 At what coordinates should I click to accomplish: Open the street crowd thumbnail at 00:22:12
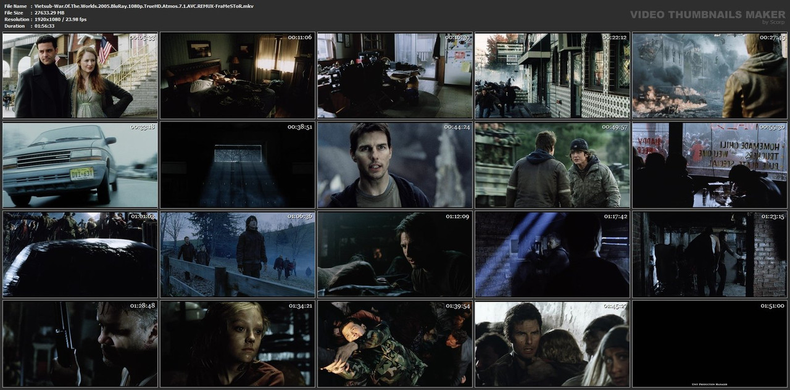552,75
